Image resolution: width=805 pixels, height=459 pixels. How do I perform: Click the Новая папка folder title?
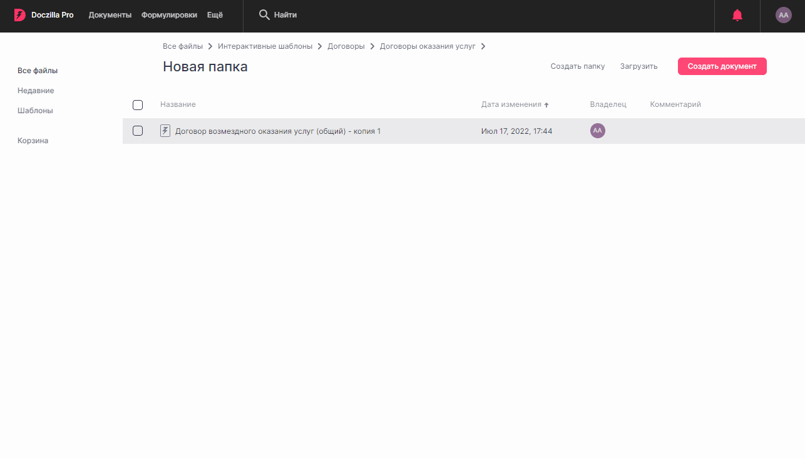point(205,67)
